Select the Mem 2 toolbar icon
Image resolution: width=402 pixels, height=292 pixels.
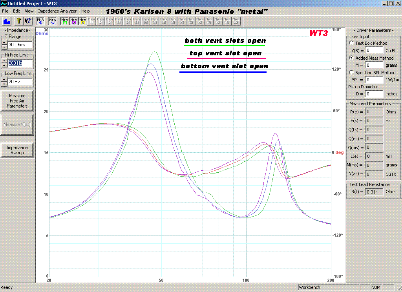[73, 21]
